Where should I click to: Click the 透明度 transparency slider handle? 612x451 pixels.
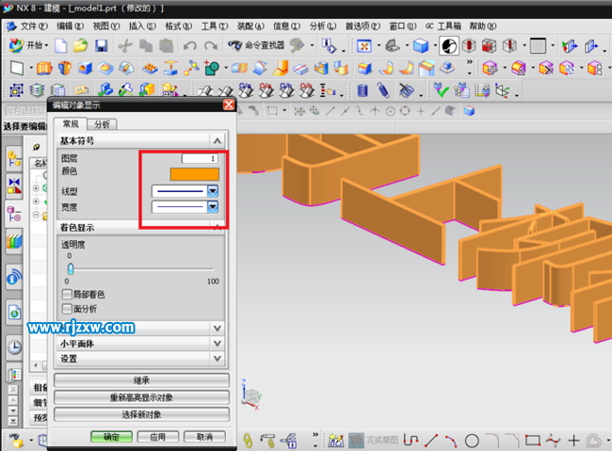coord(71,268)
